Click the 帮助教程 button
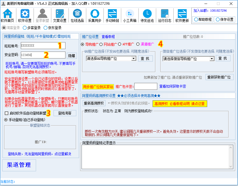Viewport: 238px width, 186px height. (203, 20)
